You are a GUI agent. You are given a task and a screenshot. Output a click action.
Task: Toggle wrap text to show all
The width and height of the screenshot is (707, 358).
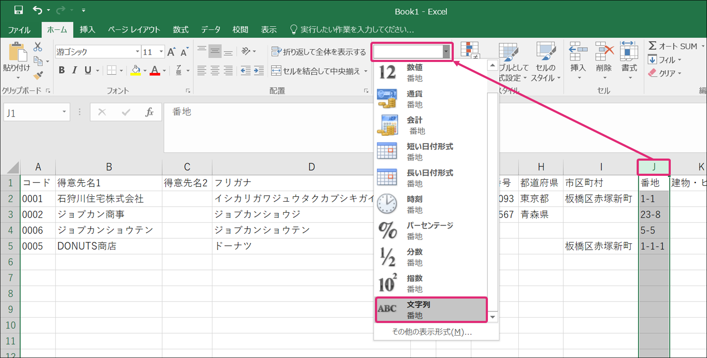coord(319,52)
